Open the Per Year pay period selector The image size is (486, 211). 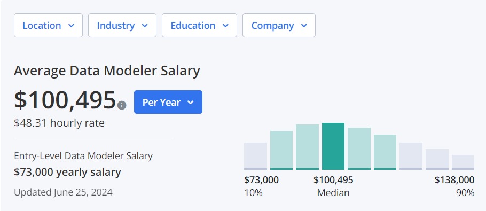click(x=168, y=102)
